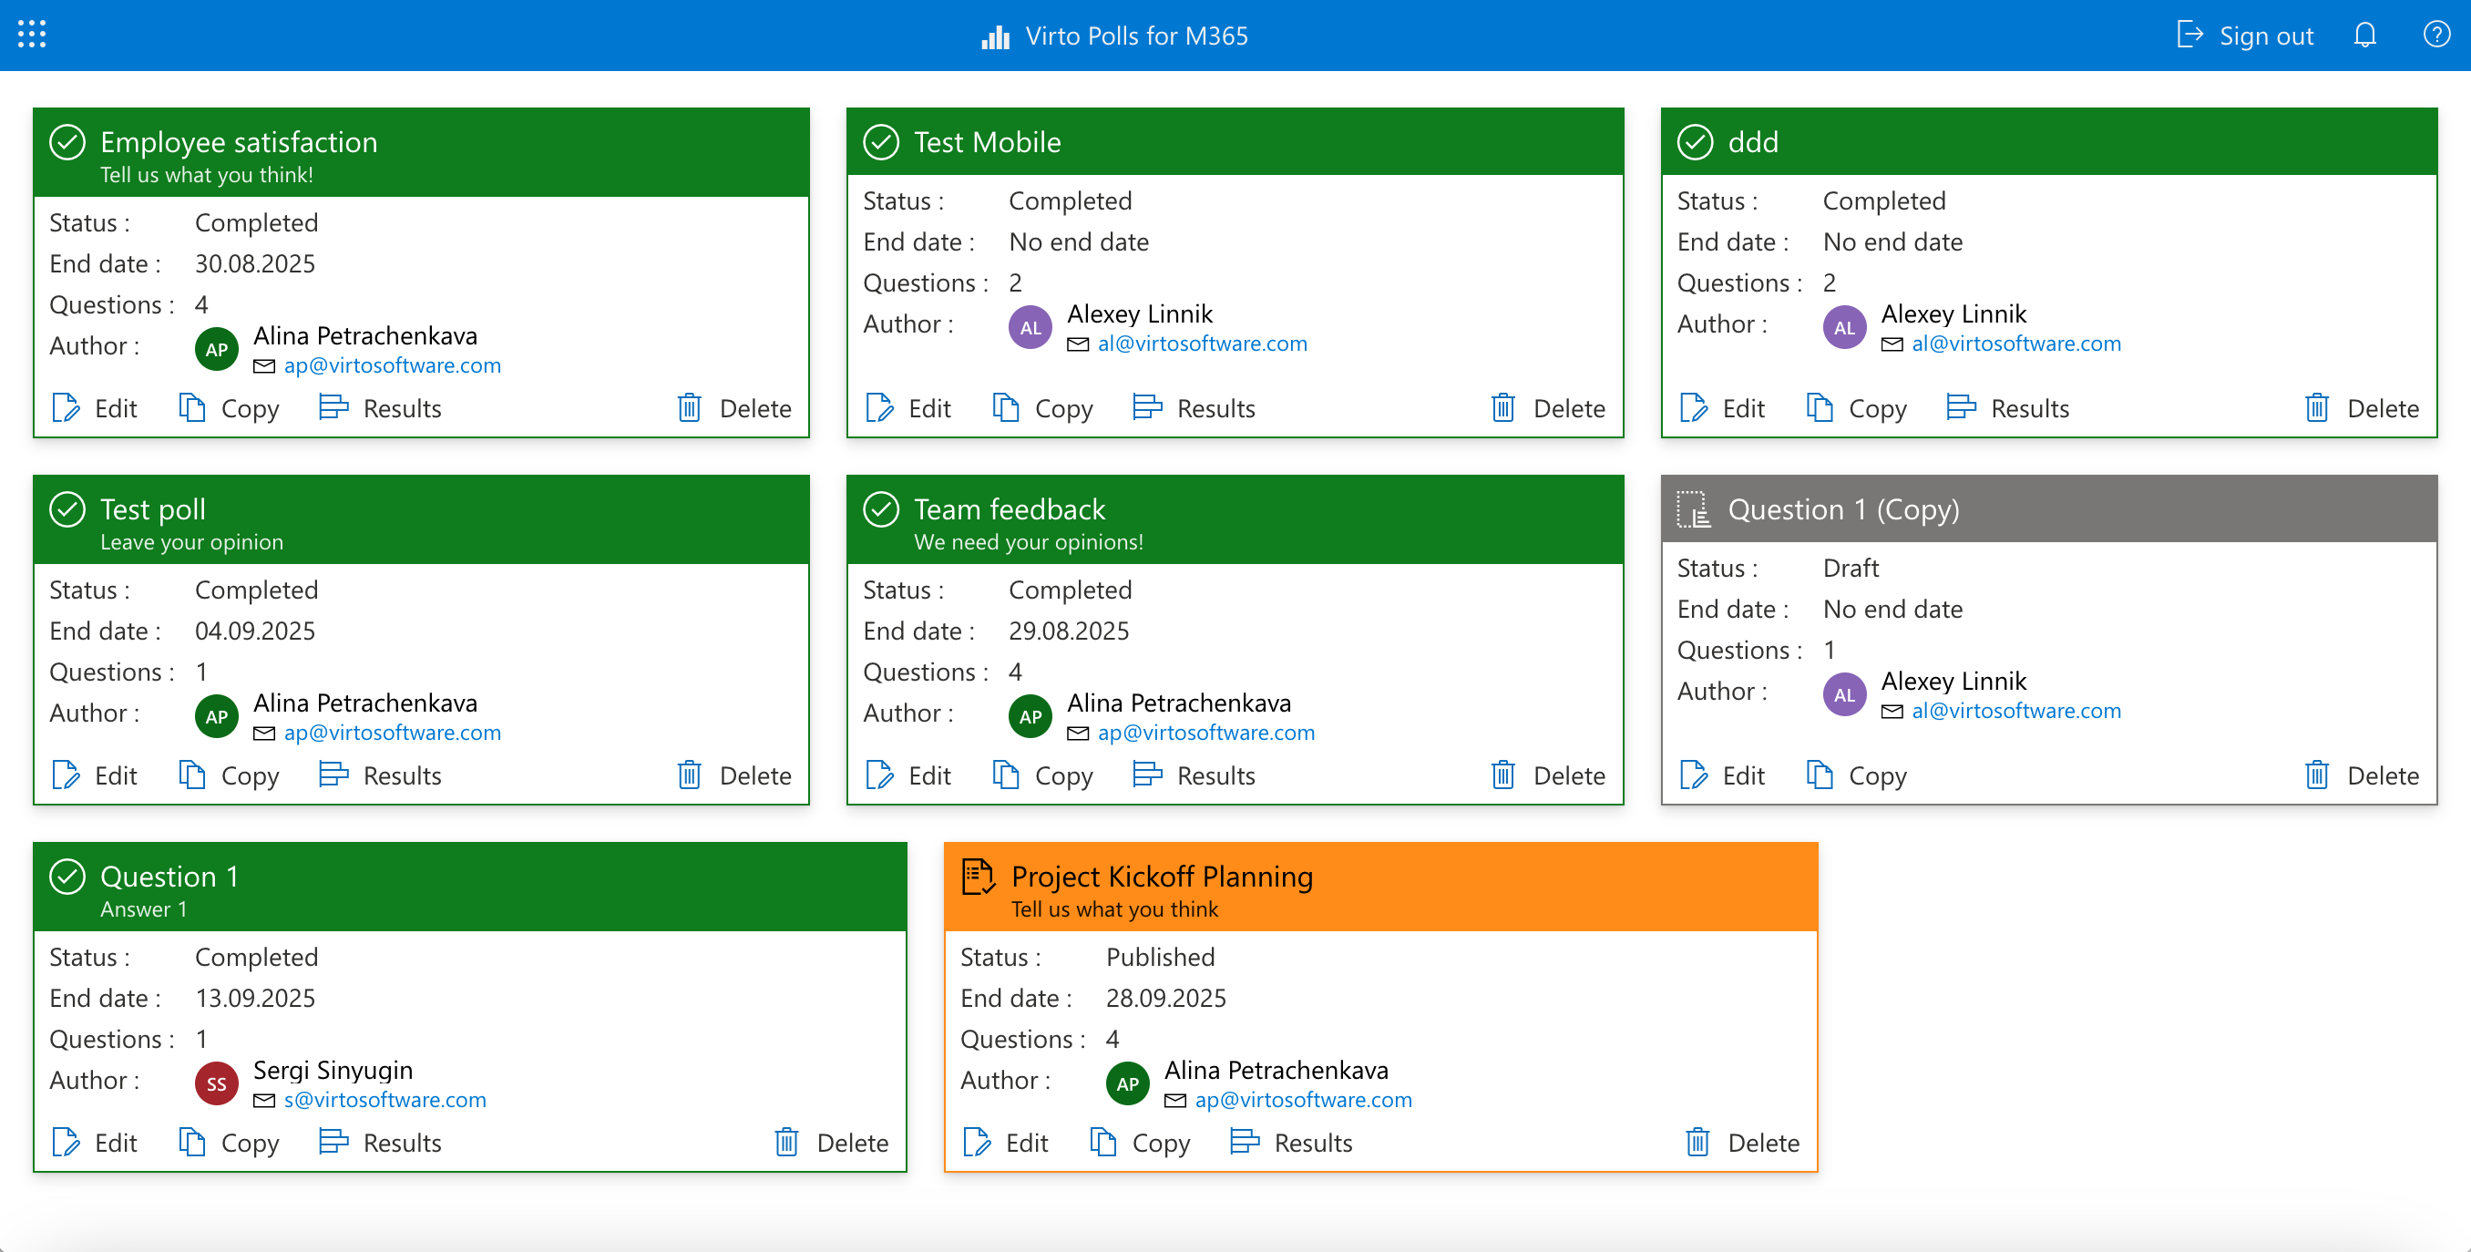View Results of the ddd poll
This screenshot has height=1252, width=2471.
click(2008, 407)
